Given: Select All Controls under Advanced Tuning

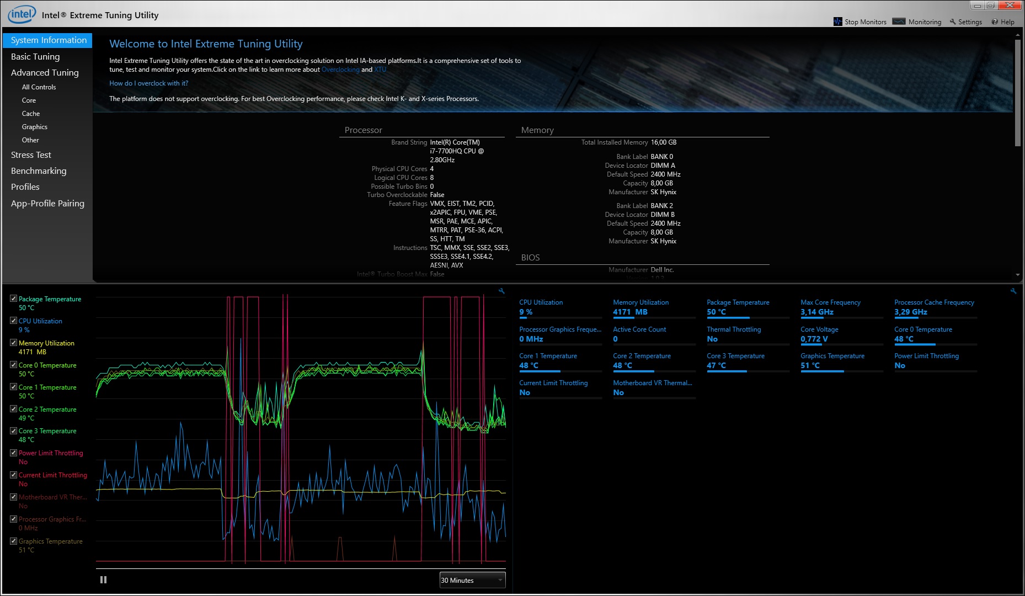Looking at the screenshot, I should pos(39,87).
